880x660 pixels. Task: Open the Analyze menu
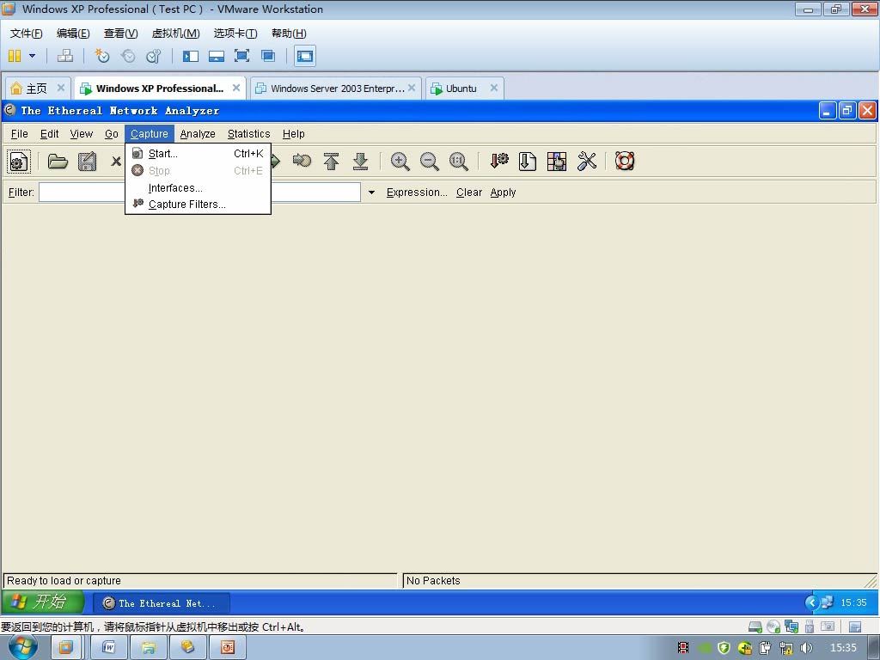pyautogui.click(x=198, y=134)
